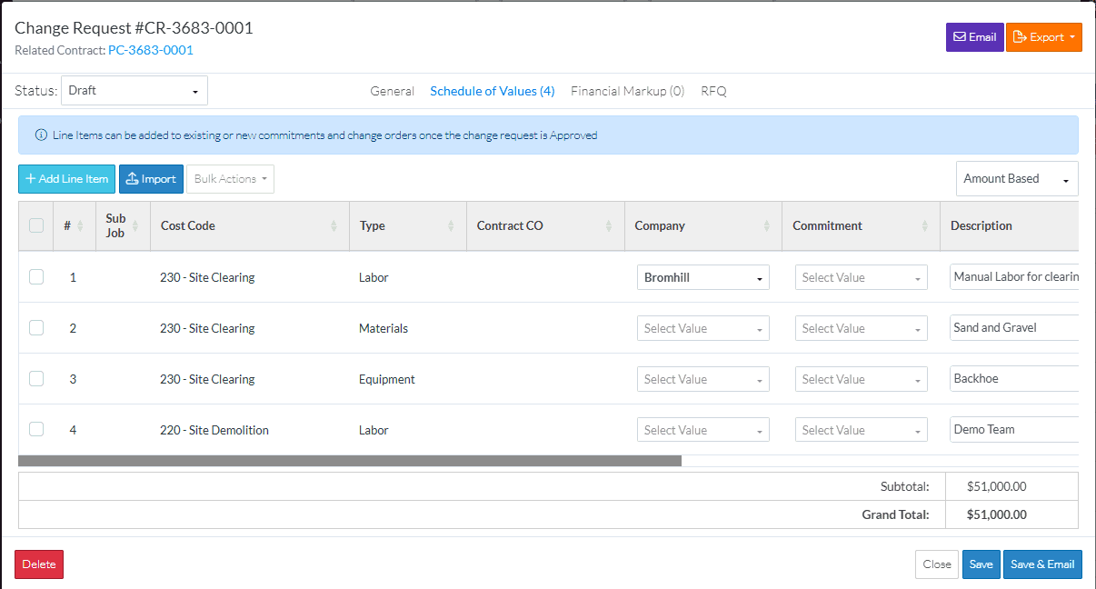Open the Status Draft dropdown
1096x589 pixels.
(135, 91)
